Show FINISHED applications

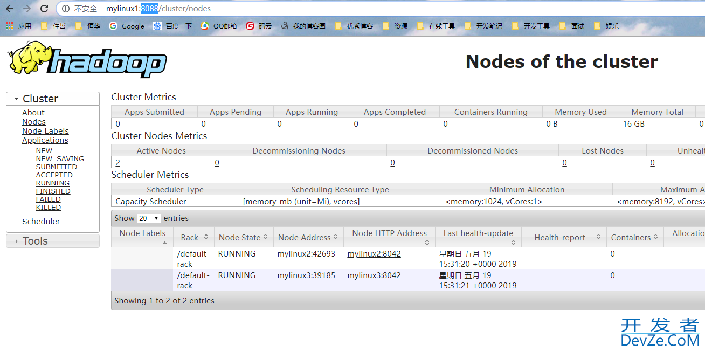tap(53, 191)
